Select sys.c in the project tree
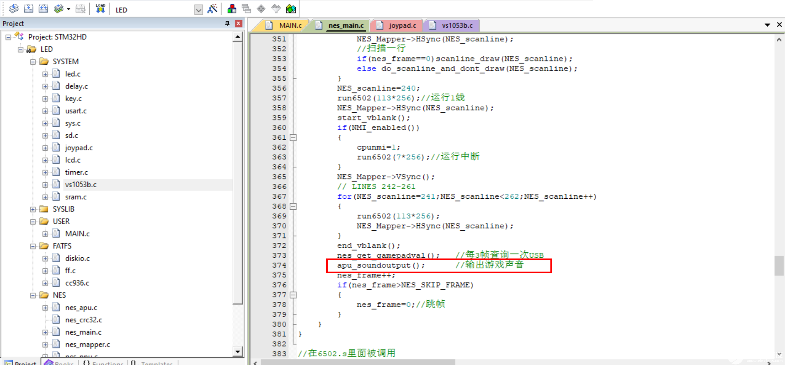This screenshot has height=365, width=785. tap(73, 123)
